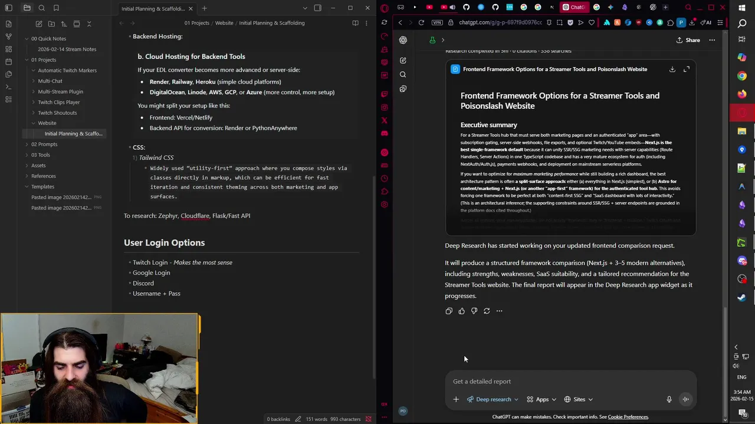Focus the Get a detailed report input
755x424 pixels.
point(570,382)
